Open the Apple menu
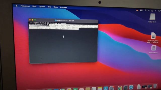Viewport: 161px width, 90px height. [17, 5]
